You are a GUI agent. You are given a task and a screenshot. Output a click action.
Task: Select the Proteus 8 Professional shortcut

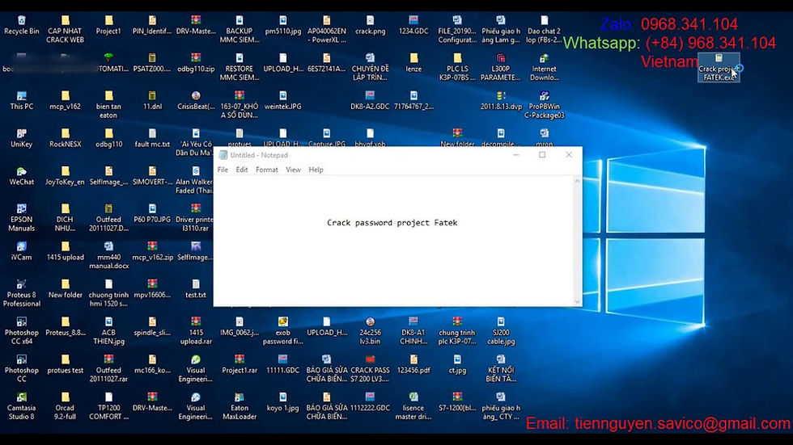click(21, 293)
